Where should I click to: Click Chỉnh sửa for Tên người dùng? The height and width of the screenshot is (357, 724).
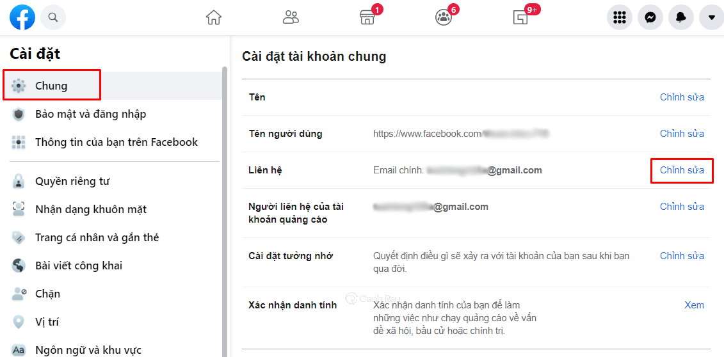682,134
